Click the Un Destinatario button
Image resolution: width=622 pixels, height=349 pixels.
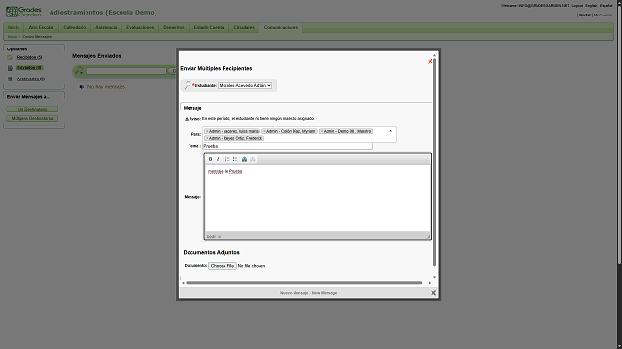tap(32, 109)
